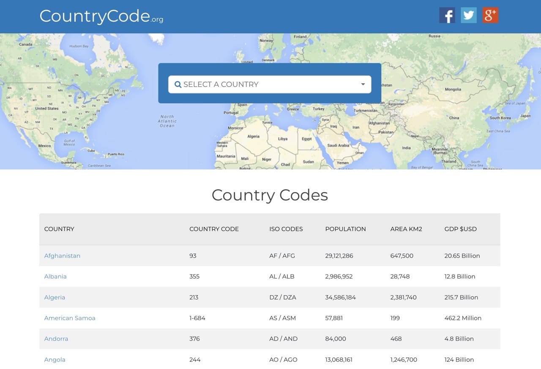This screenshot has width=541, height=369.
Task: Select GDP value 4.8 Billion
Action: click(x=459, y=339)
